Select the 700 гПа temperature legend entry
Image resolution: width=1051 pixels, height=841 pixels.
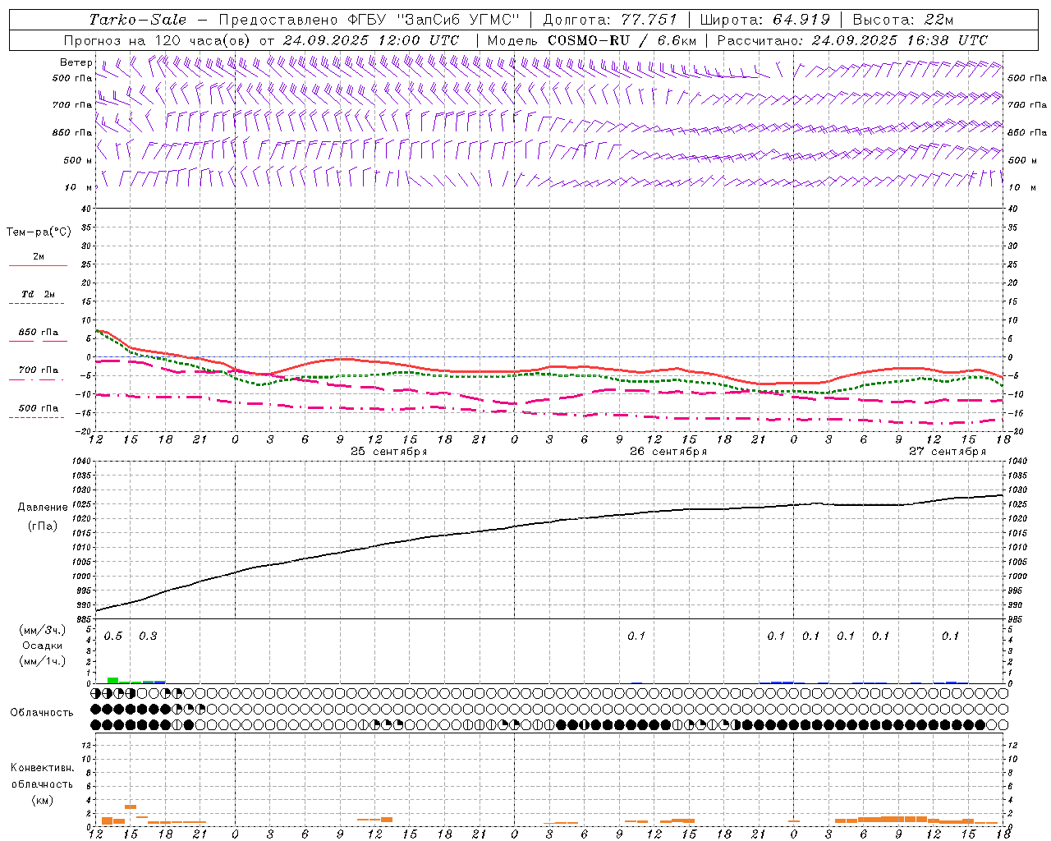click(39, 370)
